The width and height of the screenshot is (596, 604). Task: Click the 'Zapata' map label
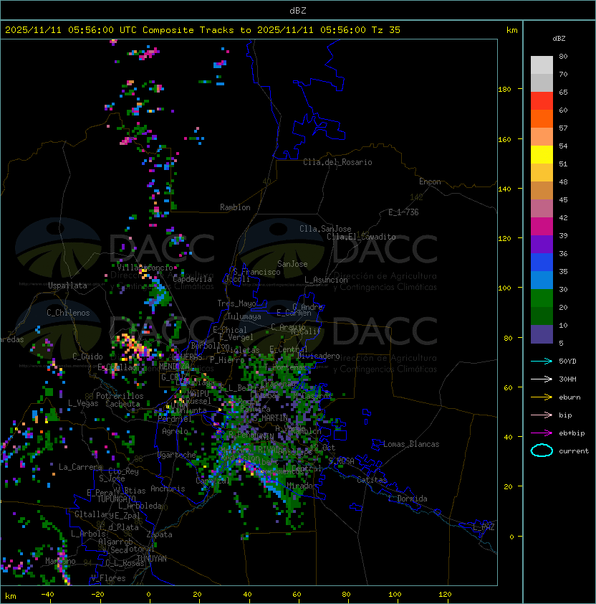pos(159,534)
